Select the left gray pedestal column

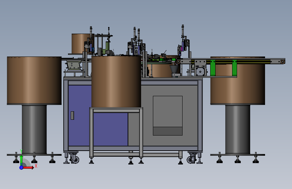point(34,129)
